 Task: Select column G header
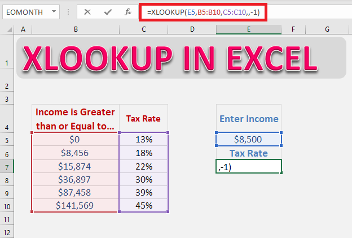327,29
